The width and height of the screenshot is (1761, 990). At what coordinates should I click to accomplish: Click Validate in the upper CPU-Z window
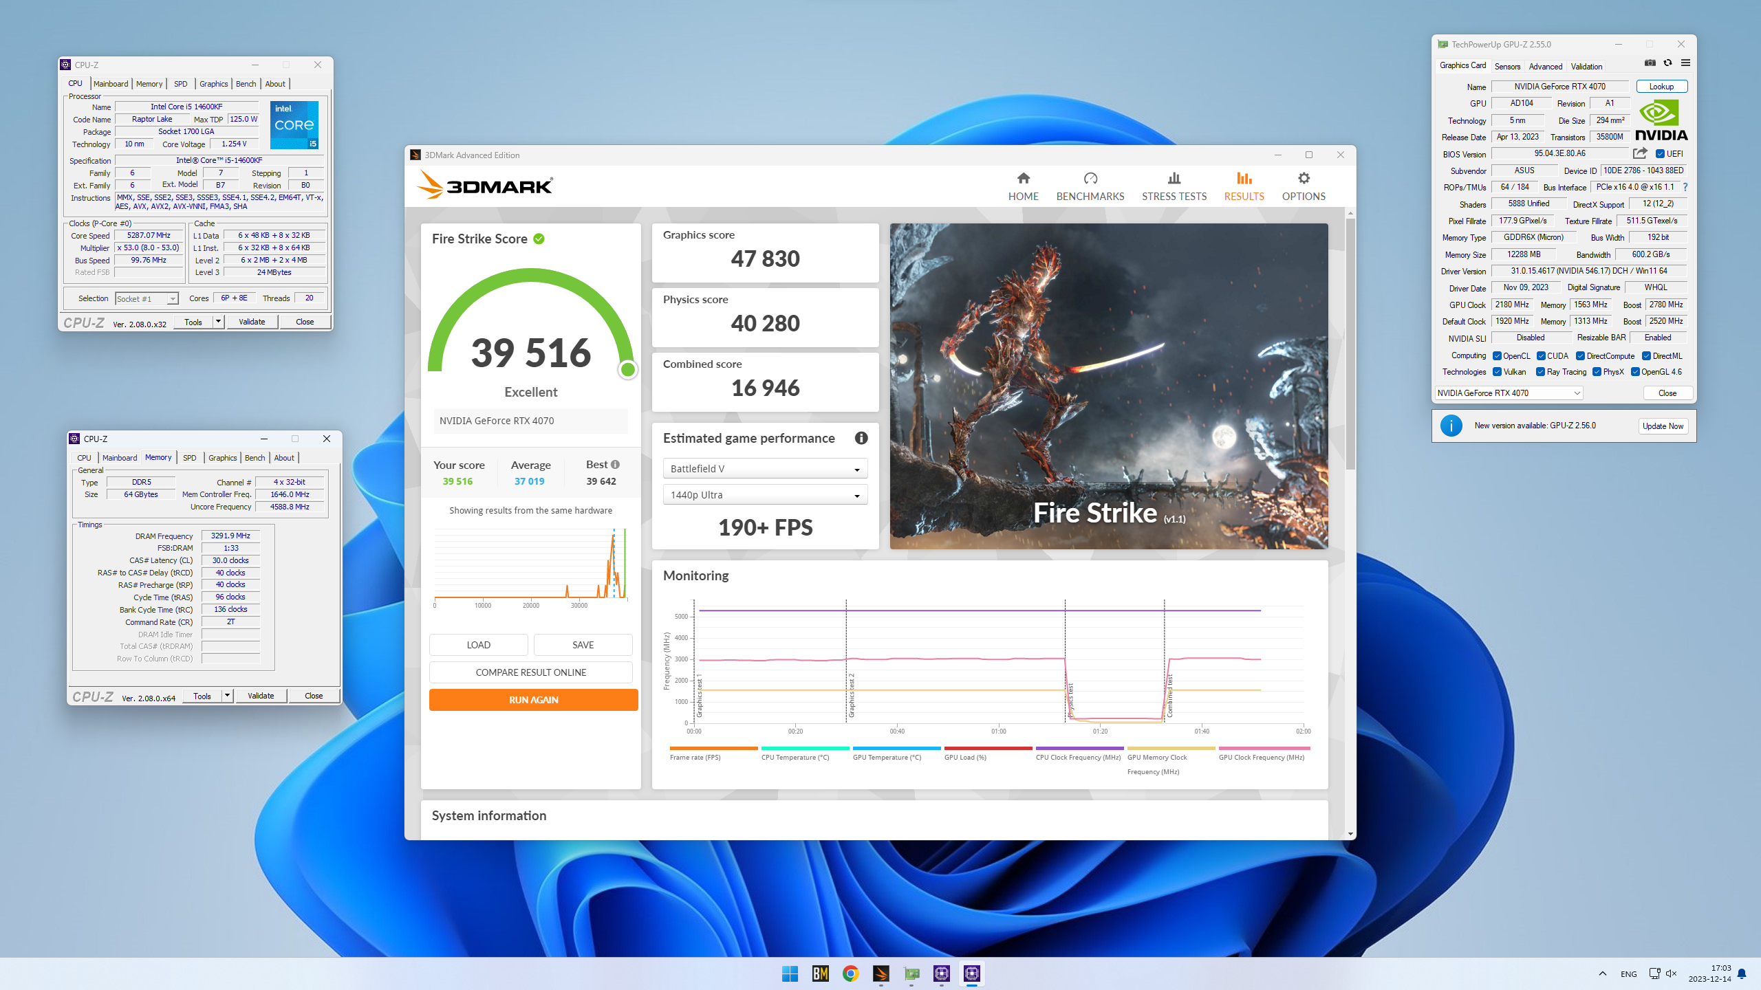tap(252, 322)
